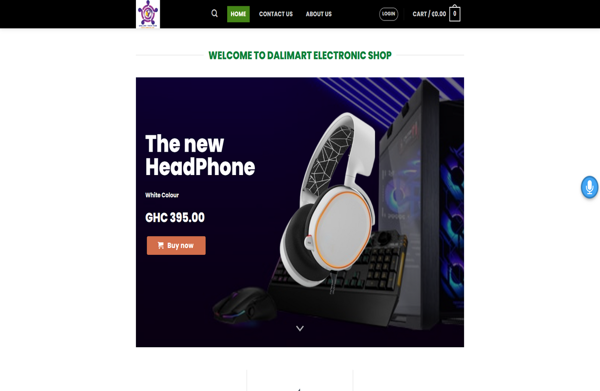Click the LOGIN button
The height and width of the screenshot is (391, 600).
point(388,14)
